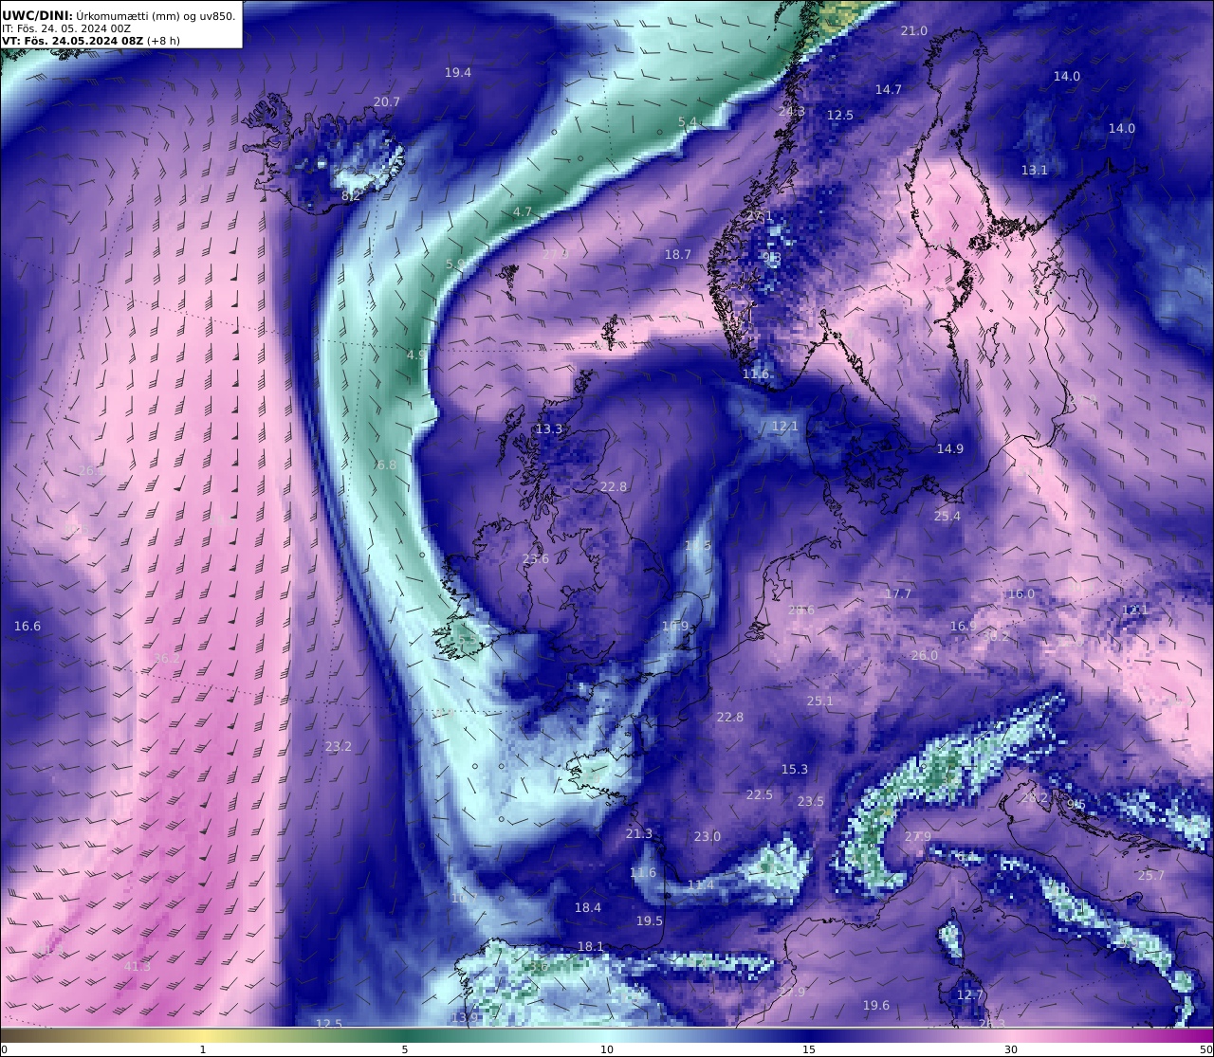Click the map value '11.4' over the Pyrenees
Viewport: 1214px width, 1057px height.
(701, 885)
